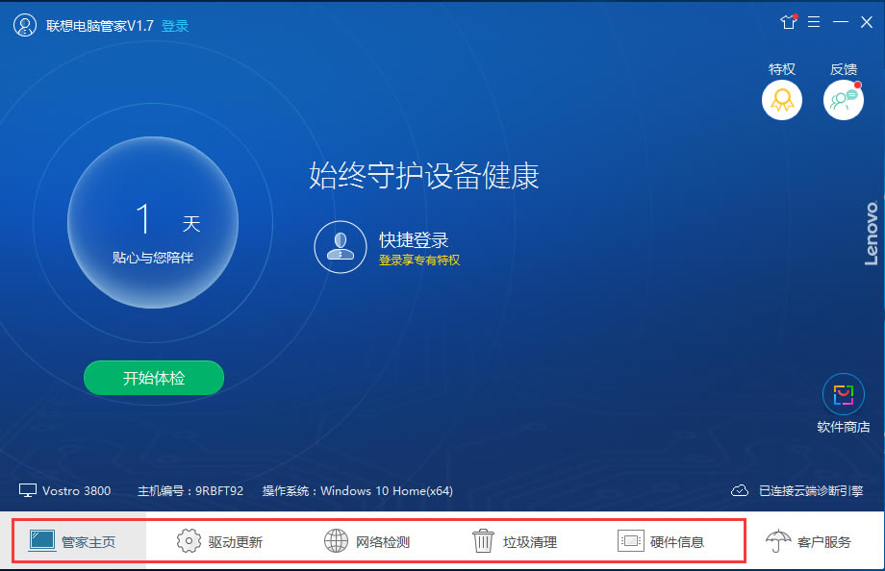The image size is (885, 571).
Task: Switch to the 管家主页 tab
Action: [x=73, y=541]
